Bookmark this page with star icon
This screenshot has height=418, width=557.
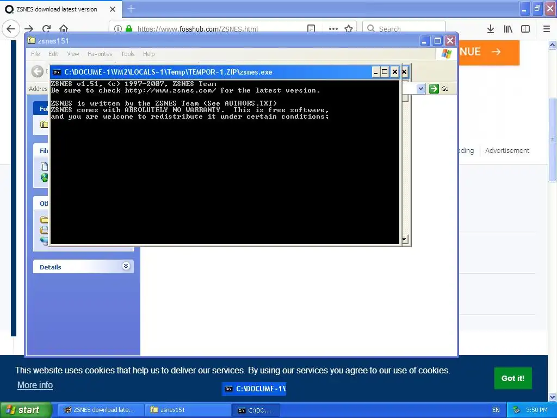point(349,29)
